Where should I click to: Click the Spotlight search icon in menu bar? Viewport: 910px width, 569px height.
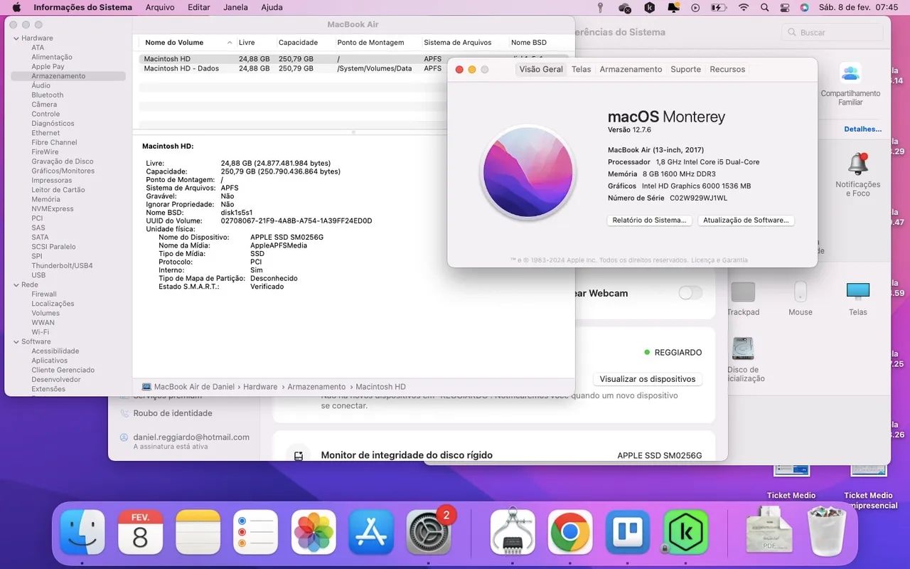[x=764, y=7]
